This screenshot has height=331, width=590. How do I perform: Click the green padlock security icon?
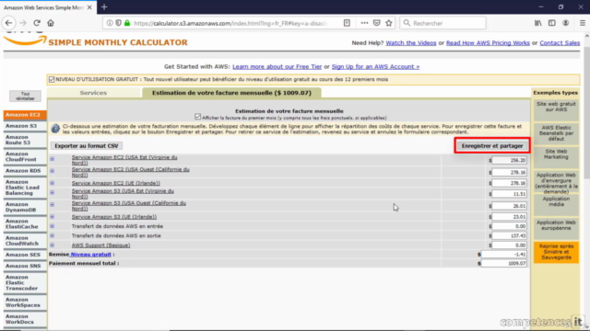point(127,23)
